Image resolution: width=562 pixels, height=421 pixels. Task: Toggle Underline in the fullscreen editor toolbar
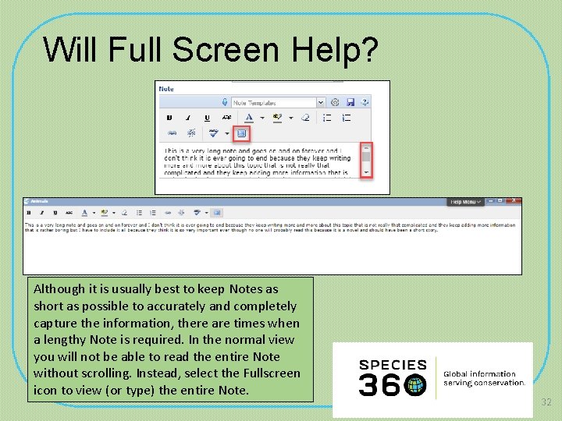tap(55, 213)
